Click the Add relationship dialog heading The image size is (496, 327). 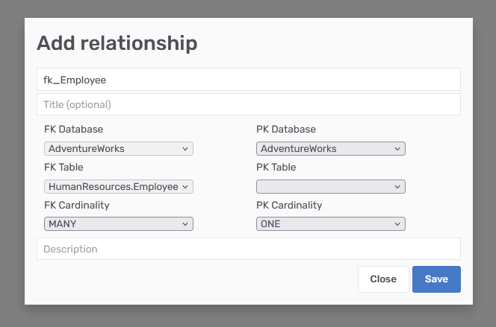(x=117, y=43)
